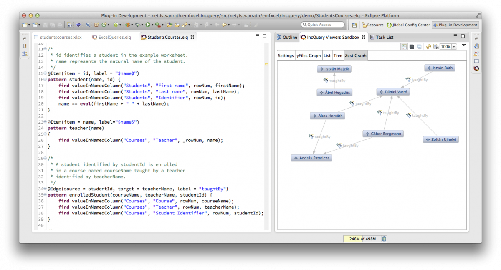This screenshot has height=270, width=501.
Task: Close the StudentsCourses.eiq tab
Action: pos(192,37)
